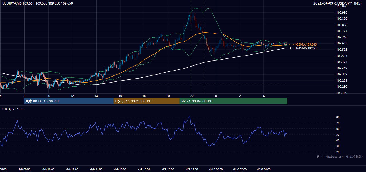Click price axis value 109.959
366x172 pixels.
pos(342,13)
